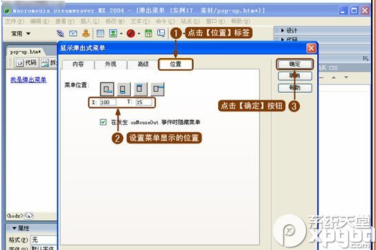Click the red Media/Flash icon

click(x=131, y=33)
